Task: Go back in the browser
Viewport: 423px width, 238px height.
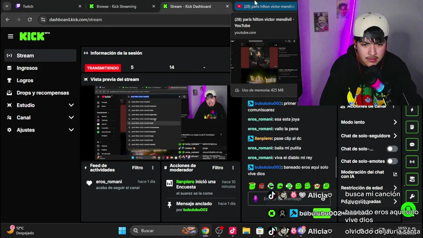Action: coord(8,20)
